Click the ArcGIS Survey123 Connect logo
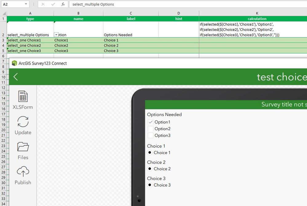 (14, 63)
